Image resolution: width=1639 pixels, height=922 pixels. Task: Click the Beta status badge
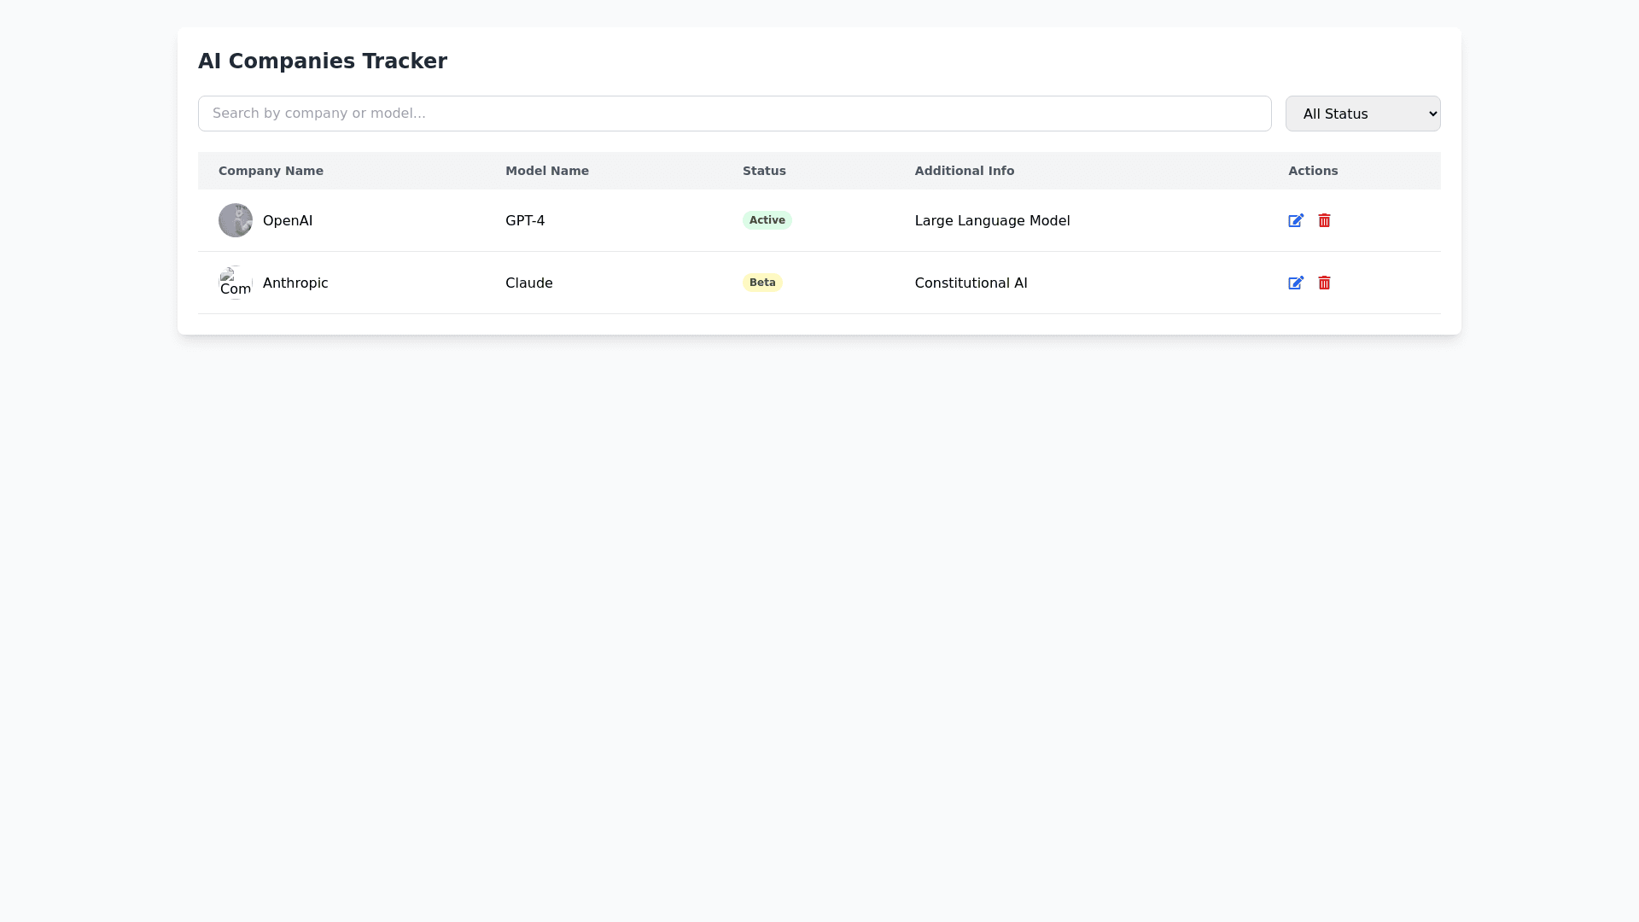(761, 283)
